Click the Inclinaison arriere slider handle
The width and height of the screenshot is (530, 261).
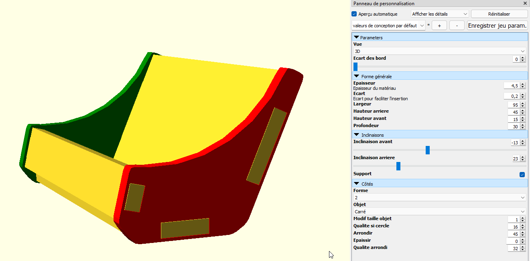398,166
